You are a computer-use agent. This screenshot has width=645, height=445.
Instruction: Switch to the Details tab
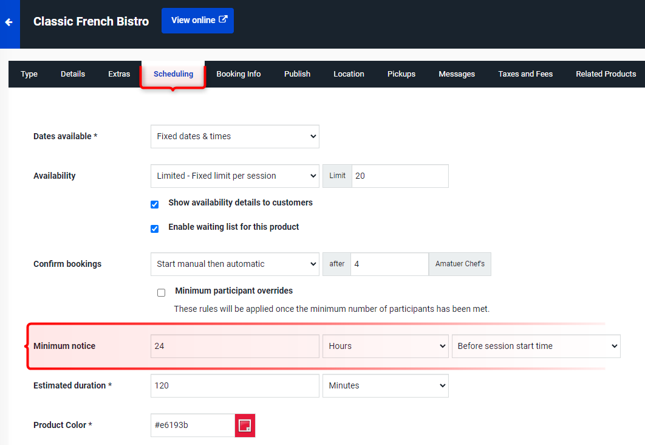point(73,74)
